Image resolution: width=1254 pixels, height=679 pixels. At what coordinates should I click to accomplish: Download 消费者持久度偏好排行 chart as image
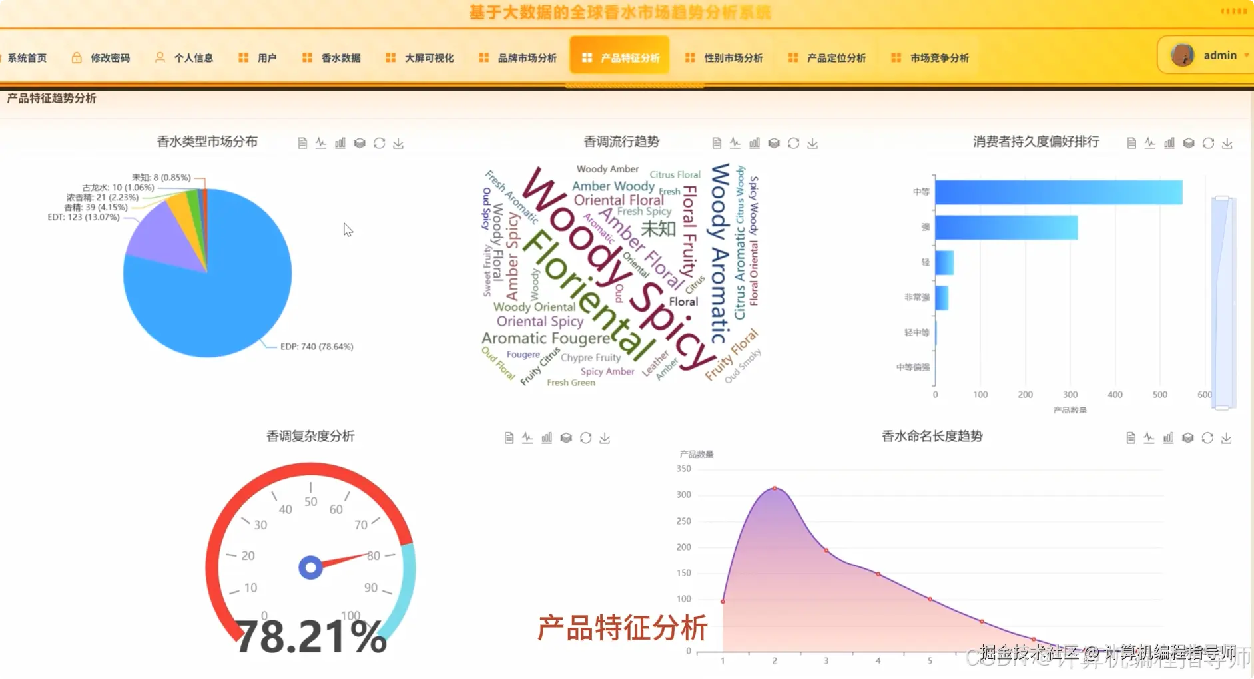1227,142
